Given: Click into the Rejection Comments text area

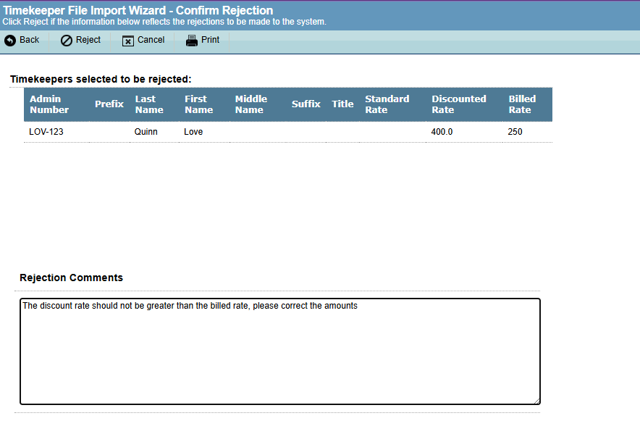Looking at the screenshot, I should (280, 351).
